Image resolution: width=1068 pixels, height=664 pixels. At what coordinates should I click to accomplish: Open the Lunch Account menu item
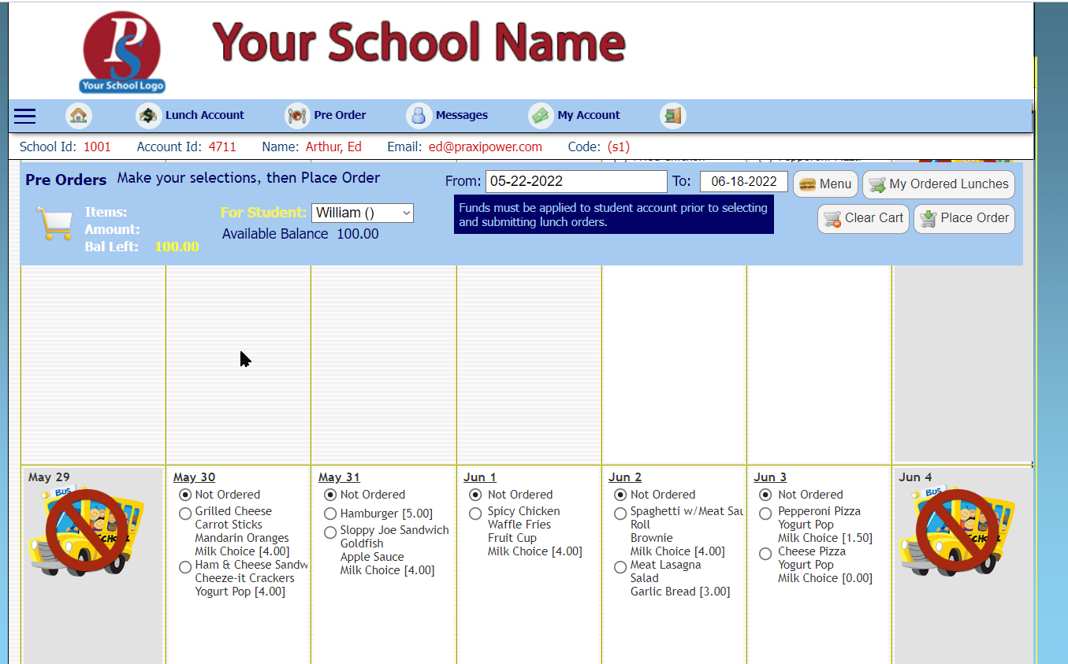(205, 115)
